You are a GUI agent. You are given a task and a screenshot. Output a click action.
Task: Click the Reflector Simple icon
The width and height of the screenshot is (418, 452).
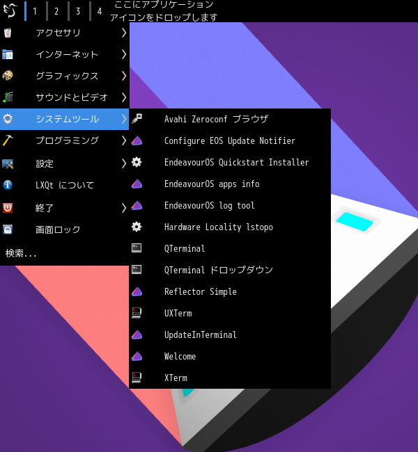point(137,292)
